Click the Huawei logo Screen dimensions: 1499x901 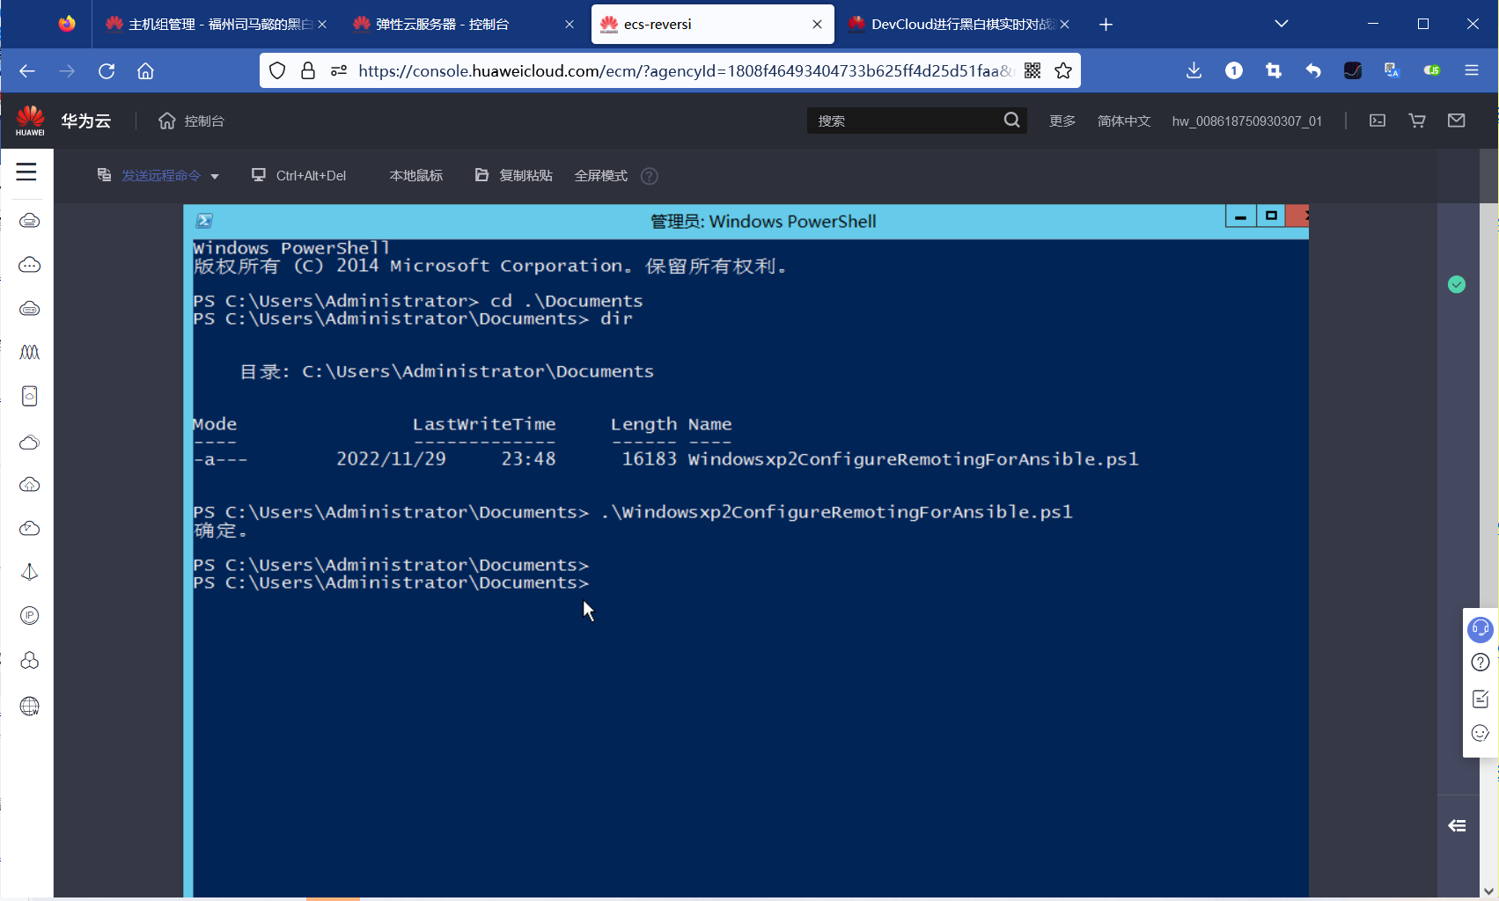[x=30, y=121]
